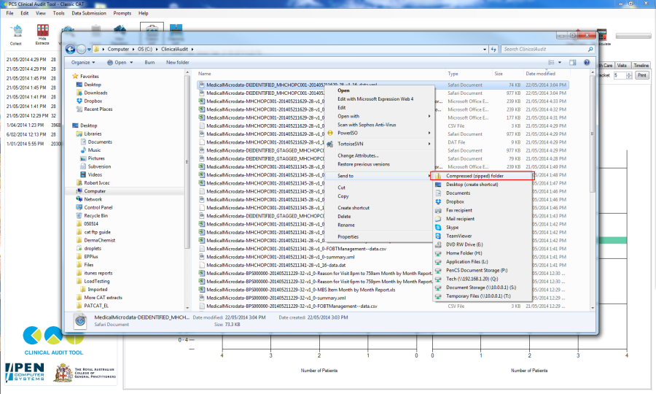Click the Explorer Forward arrow button
Image resolution: width=656 pixels, height=394 pixels.
click(x=81, y=50)
